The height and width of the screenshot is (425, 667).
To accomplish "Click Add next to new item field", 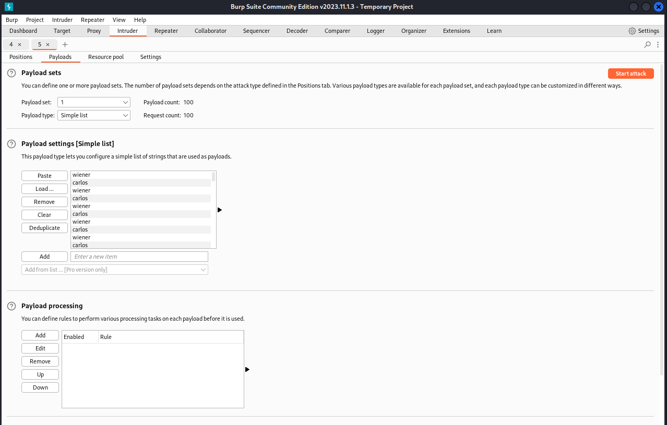I will point(44,257).
